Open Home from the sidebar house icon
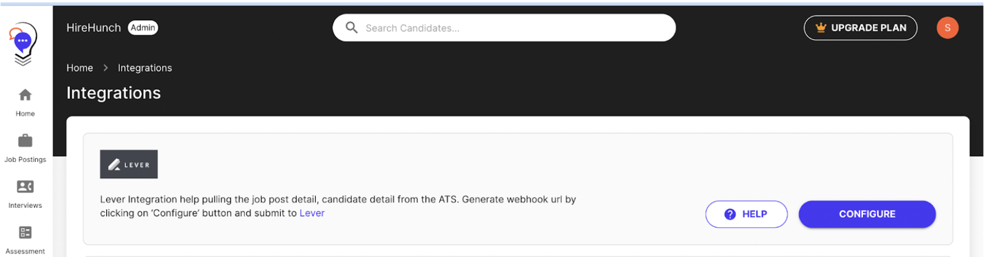Screen dimensions: 984x257 (x=25, y=95)
